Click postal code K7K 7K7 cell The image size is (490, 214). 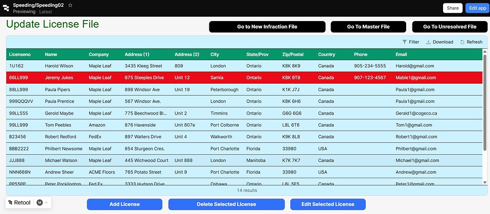pyautogui.click(x=291, y=160)
